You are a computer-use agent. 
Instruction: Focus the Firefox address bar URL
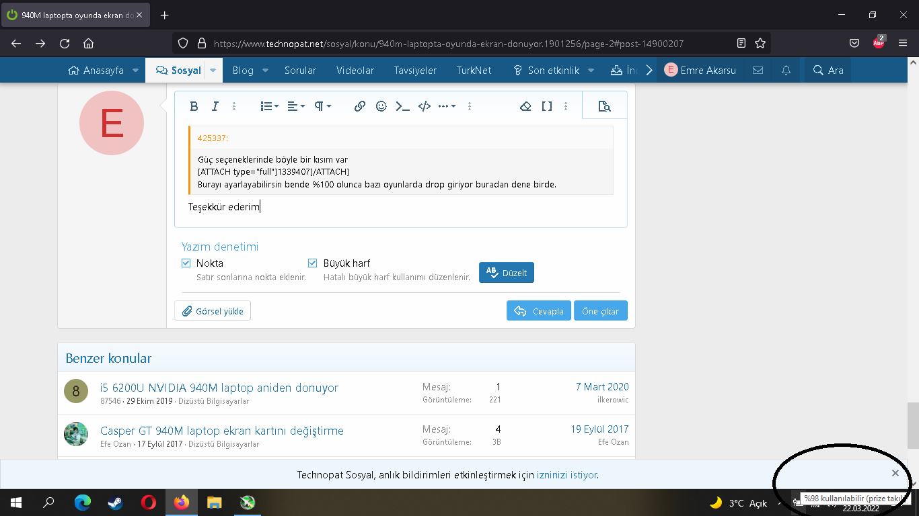[x=449, y=44]
